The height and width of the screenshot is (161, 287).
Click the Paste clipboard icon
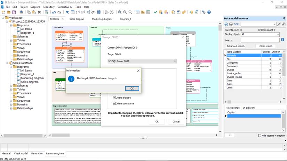[x=34, y=12]
